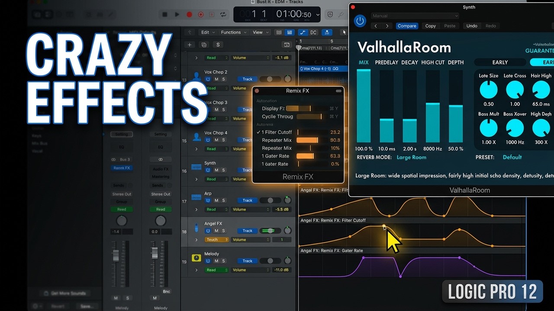Click the Copy button in plugin header
Screen dimensions: 554x311
431,26
